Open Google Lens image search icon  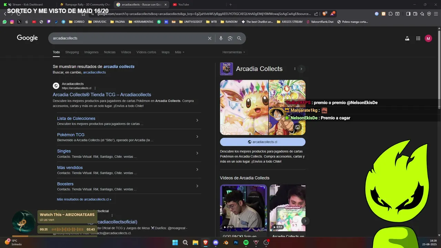(x=230, y=38)
